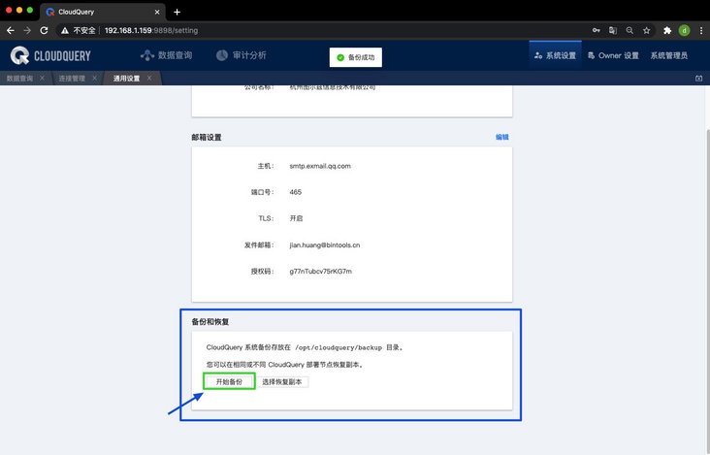Viewport: 710px width, 455px height.
Task: Open the saved passwords key icon
Action: coord(596,30)
